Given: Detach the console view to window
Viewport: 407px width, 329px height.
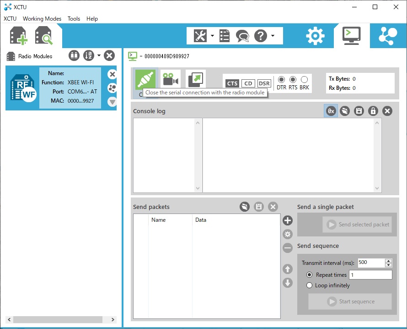Looking at the screenshot, I should tap(196, 80).
